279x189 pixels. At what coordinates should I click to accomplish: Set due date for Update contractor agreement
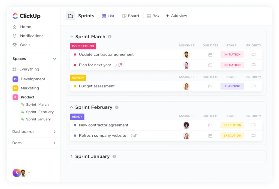tap(210, 55)
